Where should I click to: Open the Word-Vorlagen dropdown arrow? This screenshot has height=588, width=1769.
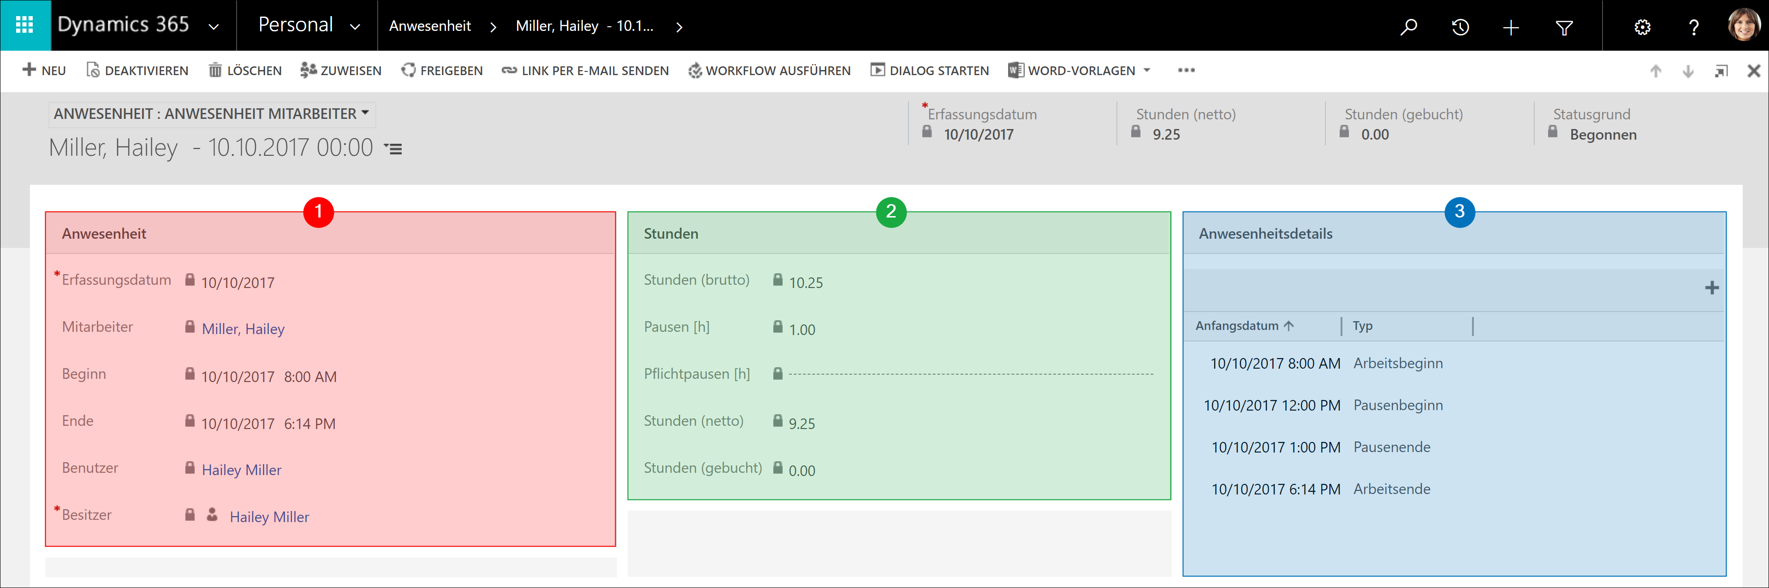[1147, 70]
